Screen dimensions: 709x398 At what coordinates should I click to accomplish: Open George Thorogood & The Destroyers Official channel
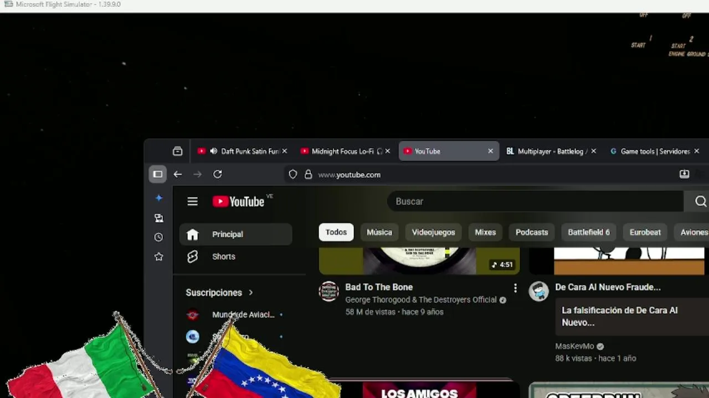(x=421, y=300)
